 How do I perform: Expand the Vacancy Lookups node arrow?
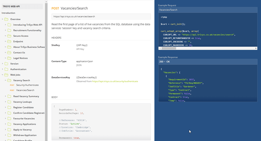click(5, 102)
